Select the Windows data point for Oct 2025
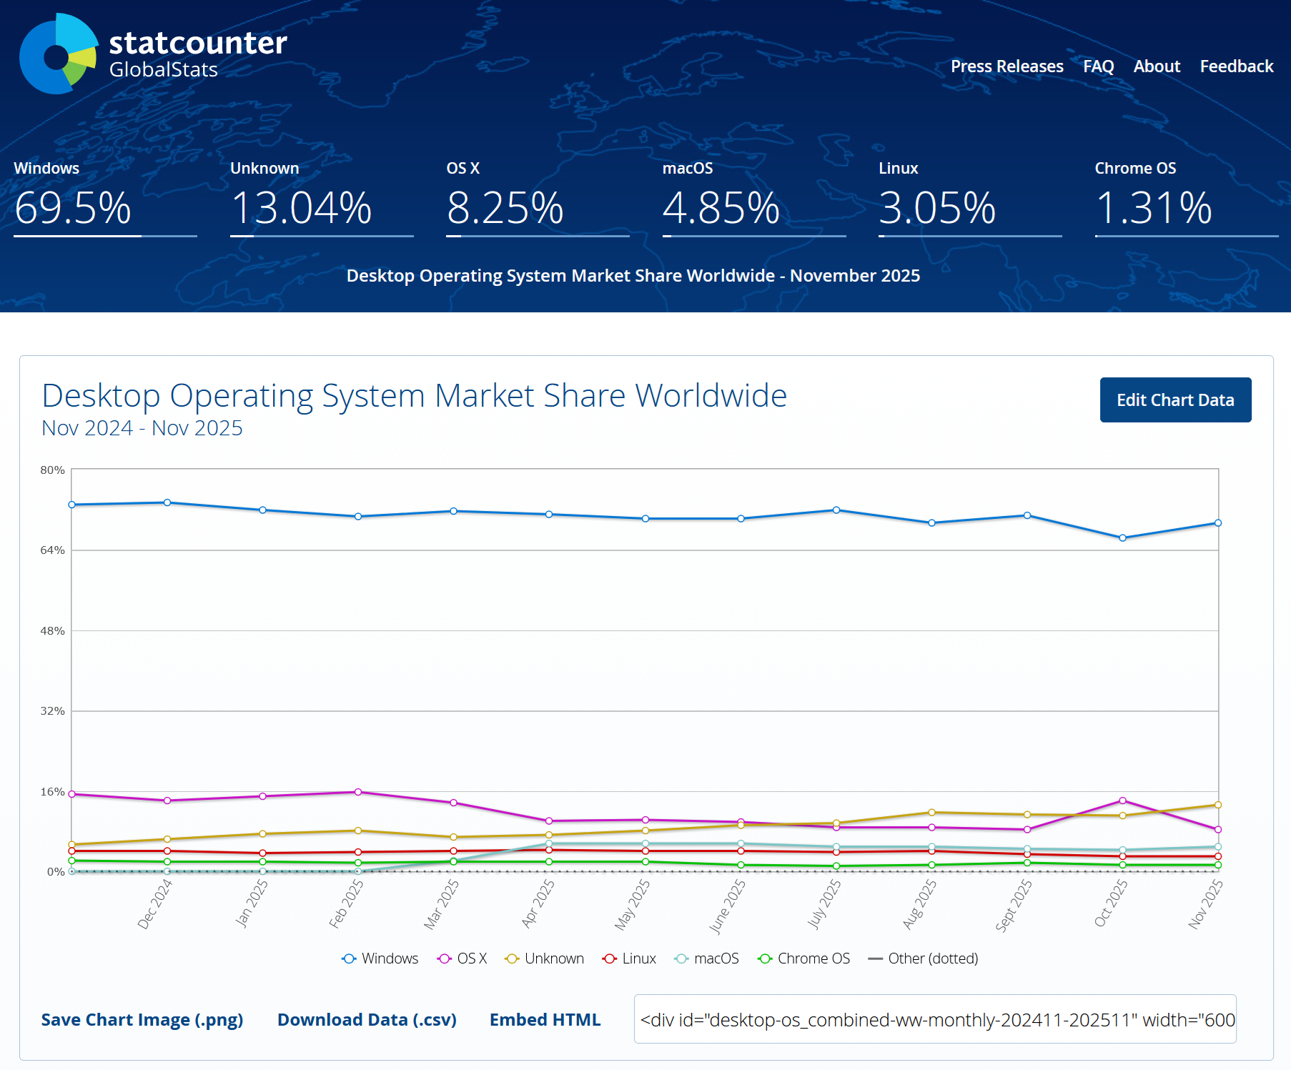Viewport: 1291px width, 1070px height. (x=1122, y=538)
